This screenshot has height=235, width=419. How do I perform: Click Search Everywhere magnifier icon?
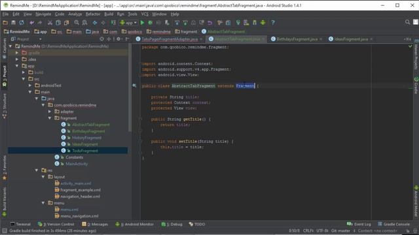(407, 22)
